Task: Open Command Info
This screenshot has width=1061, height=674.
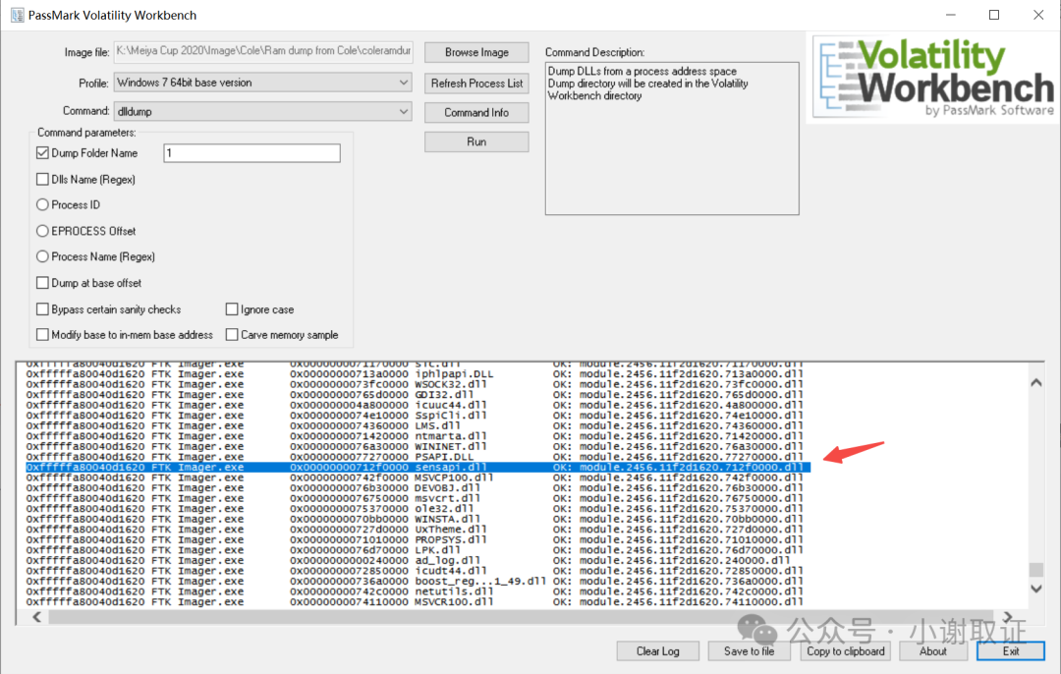Action: 476,112
